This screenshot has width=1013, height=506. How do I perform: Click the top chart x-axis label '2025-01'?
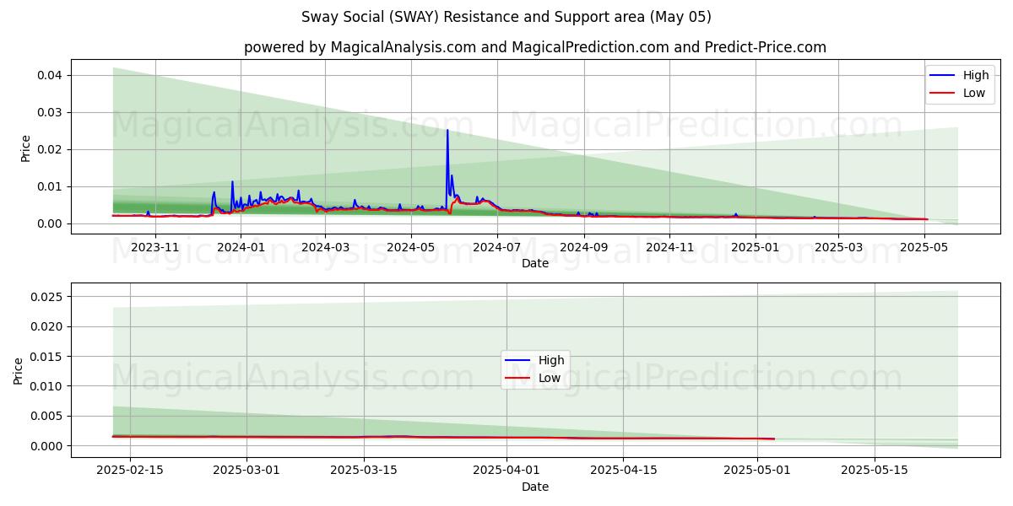pos(755,247)
